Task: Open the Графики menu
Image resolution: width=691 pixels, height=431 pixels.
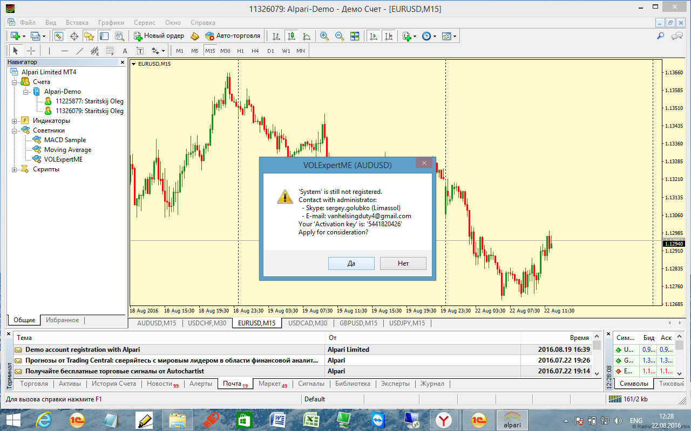Action: pyautogui.click(x=111, y=23)
